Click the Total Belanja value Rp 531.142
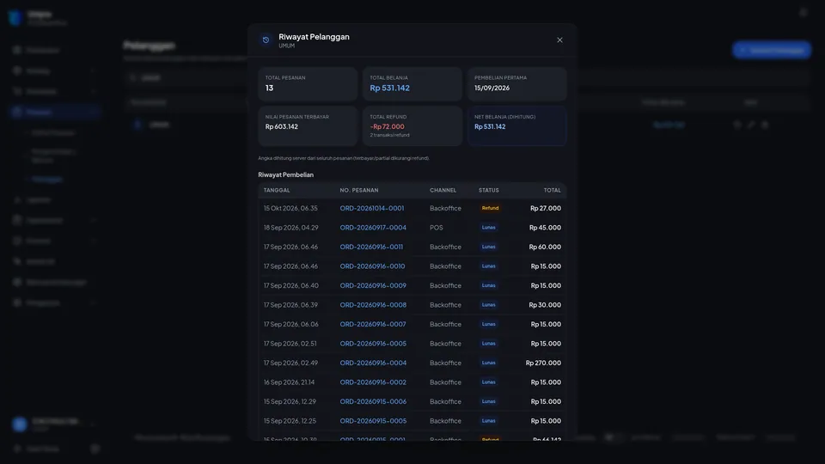The height and width of the screenshot is (464, 825). 389,88
